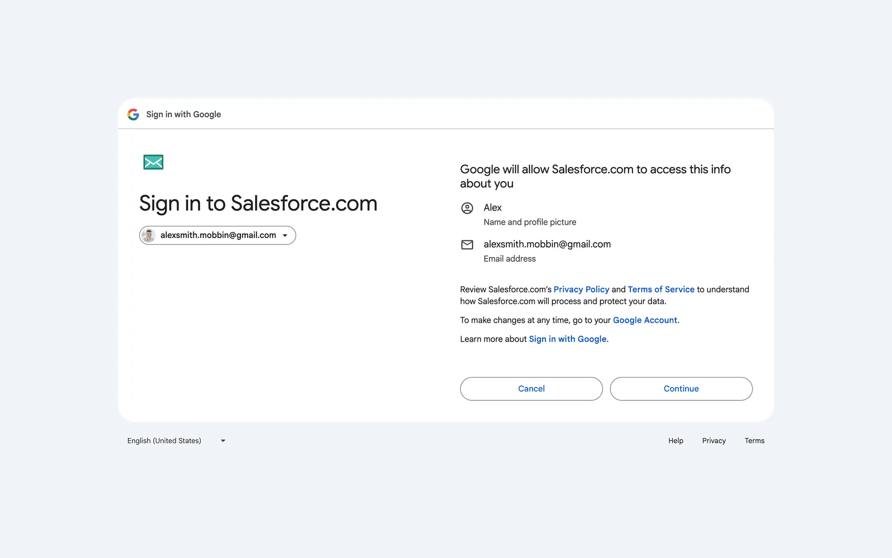Viewport: 892px width, 558px height.
Task: Open the alexsmith.mobbin@gmail.com account selector
Action: [218, 235]
